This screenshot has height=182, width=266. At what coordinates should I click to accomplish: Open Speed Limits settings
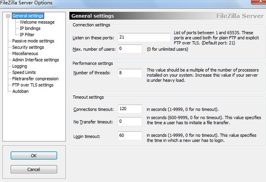[x=24, y=72]
